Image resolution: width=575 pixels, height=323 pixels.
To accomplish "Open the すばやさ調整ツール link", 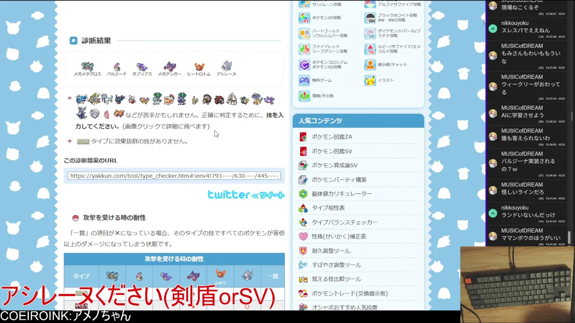I will click(336, 265).
